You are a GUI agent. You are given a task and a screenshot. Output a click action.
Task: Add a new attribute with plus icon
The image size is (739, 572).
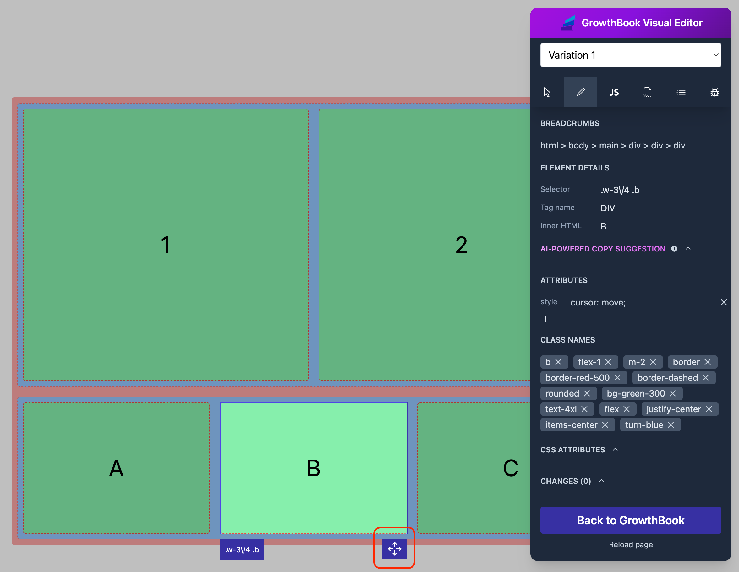point(545,319)
